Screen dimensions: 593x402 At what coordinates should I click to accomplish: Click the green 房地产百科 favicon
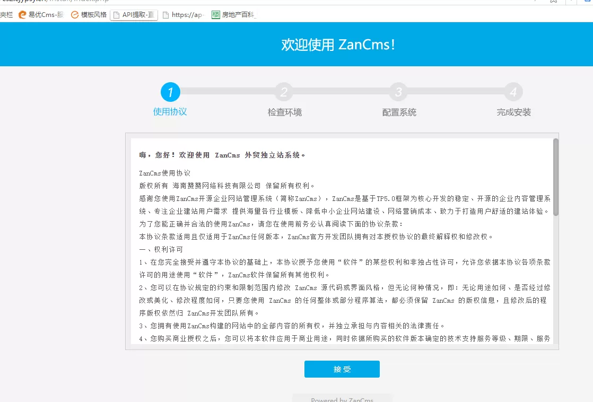click(215, 15)
